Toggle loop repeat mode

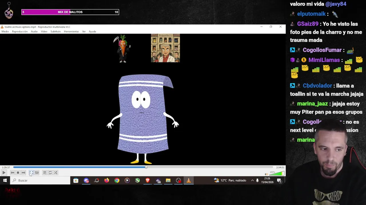point(50,173)
